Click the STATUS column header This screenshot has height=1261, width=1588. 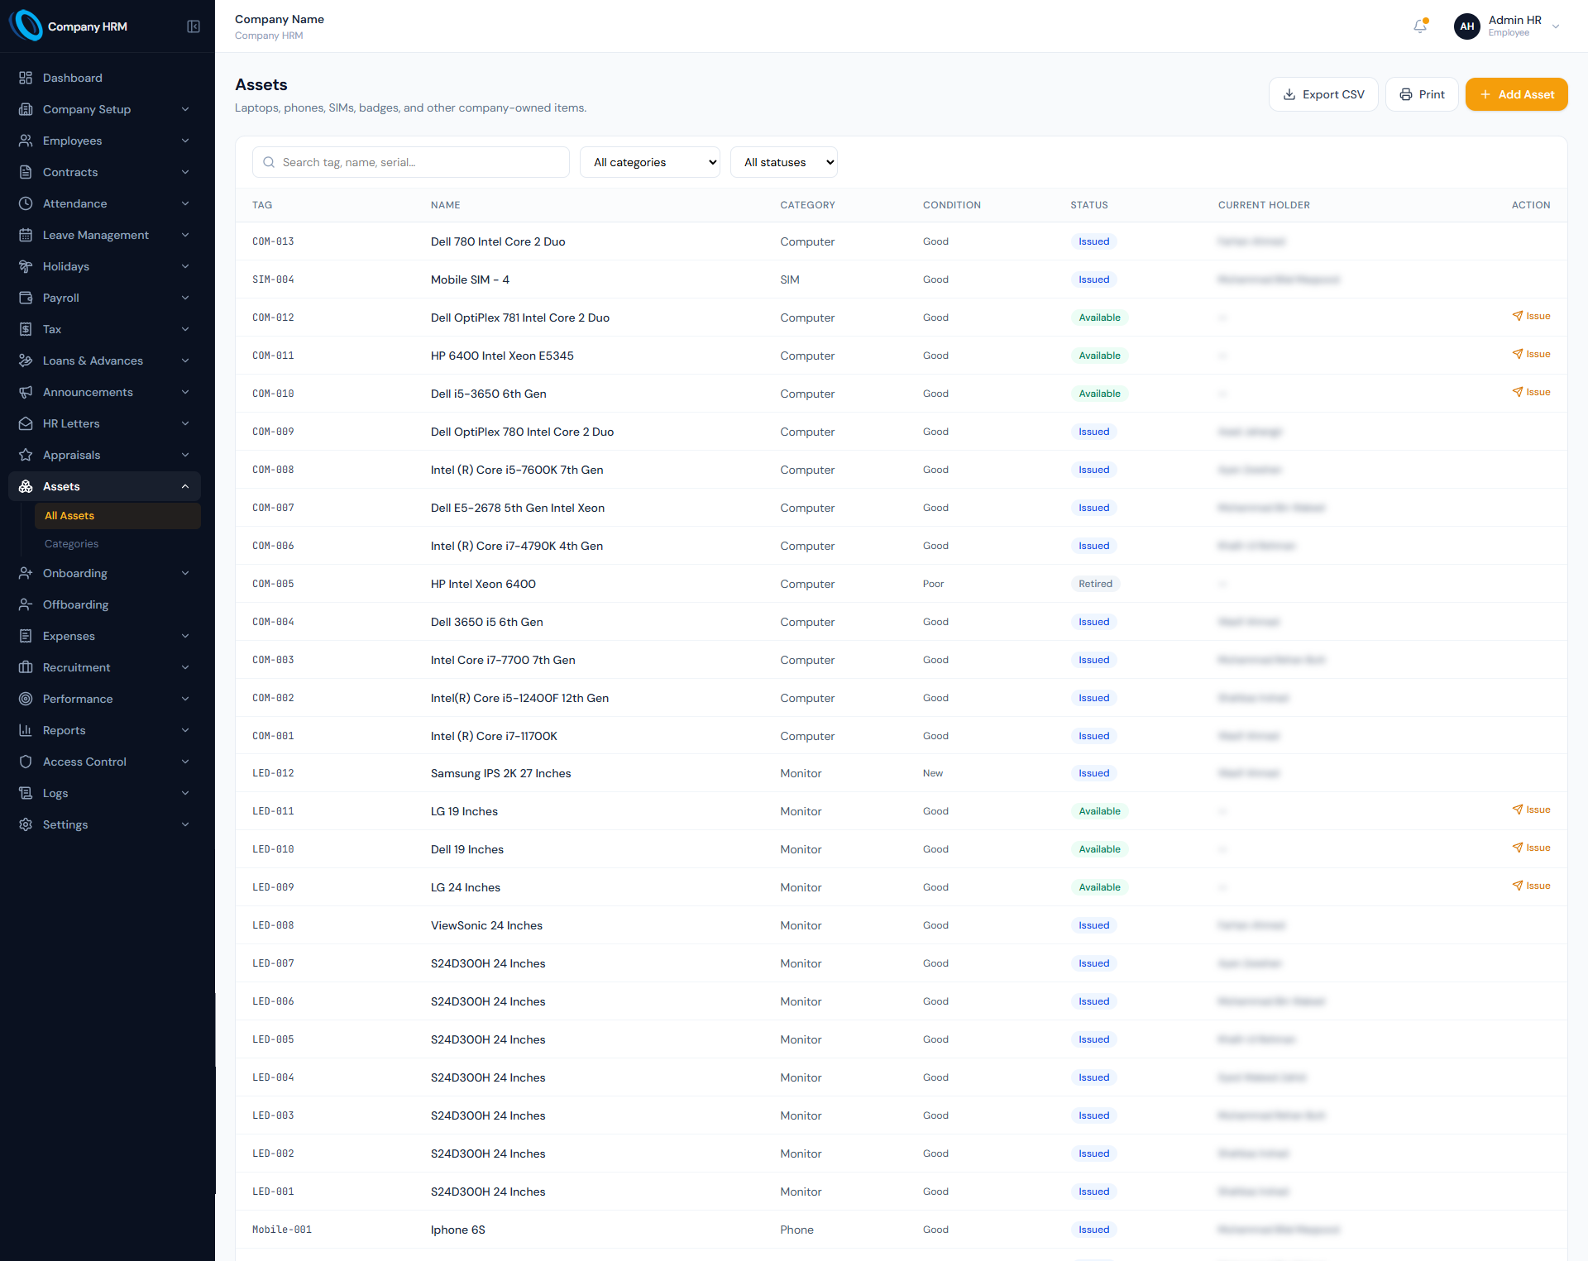[1089, 205]
